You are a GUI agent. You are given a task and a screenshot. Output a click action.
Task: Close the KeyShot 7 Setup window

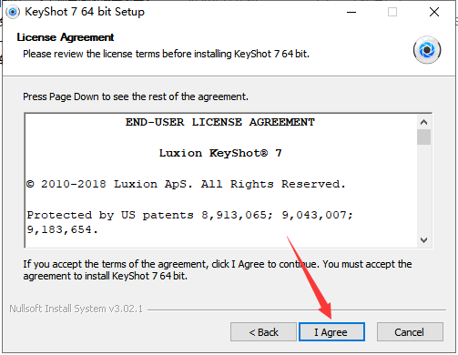(x=434, y=12)
